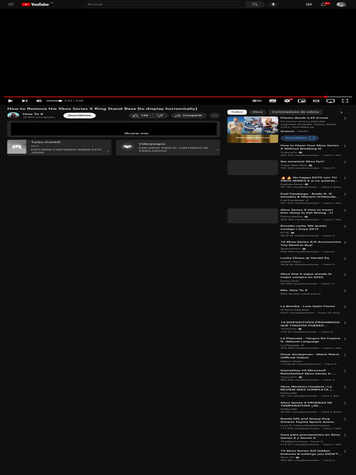Open Turbo Overkill game card
356x475 pixels.
[x=59, y=147]
